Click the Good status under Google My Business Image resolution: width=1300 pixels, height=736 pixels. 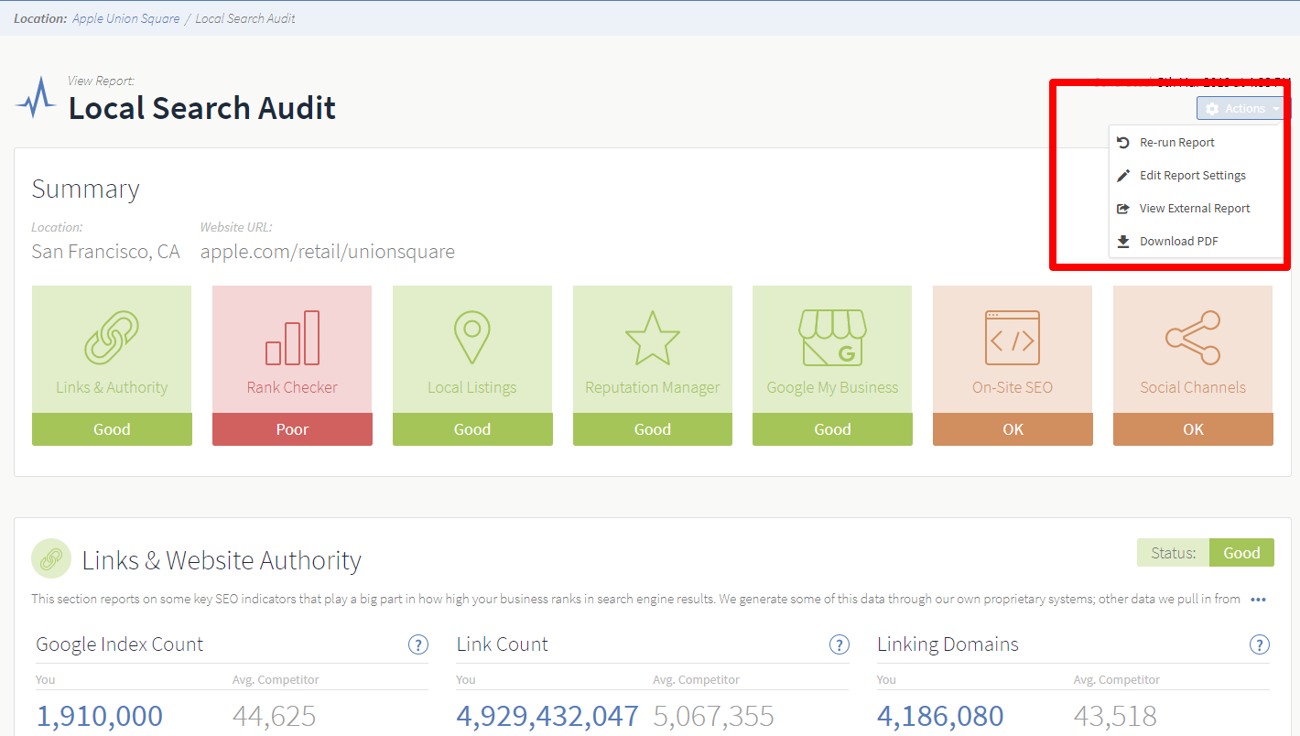coord(832,429)
